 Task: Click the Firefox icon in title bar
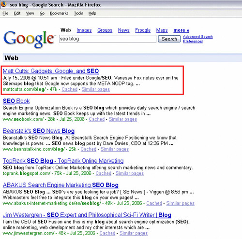[3, 4]
